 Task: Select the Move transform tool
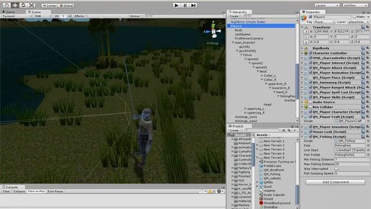tap(15, 5)
